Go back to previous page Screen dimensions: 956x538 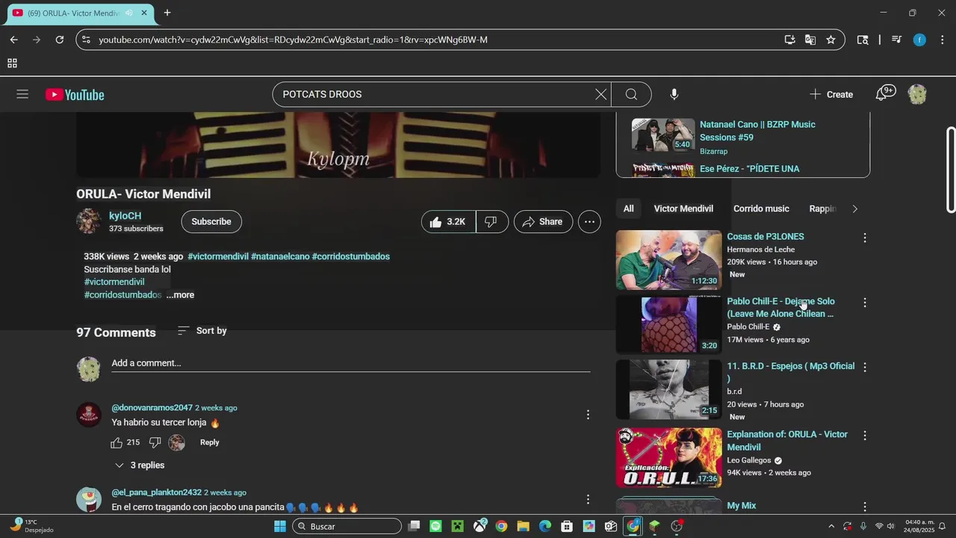(x=13, y=40)
